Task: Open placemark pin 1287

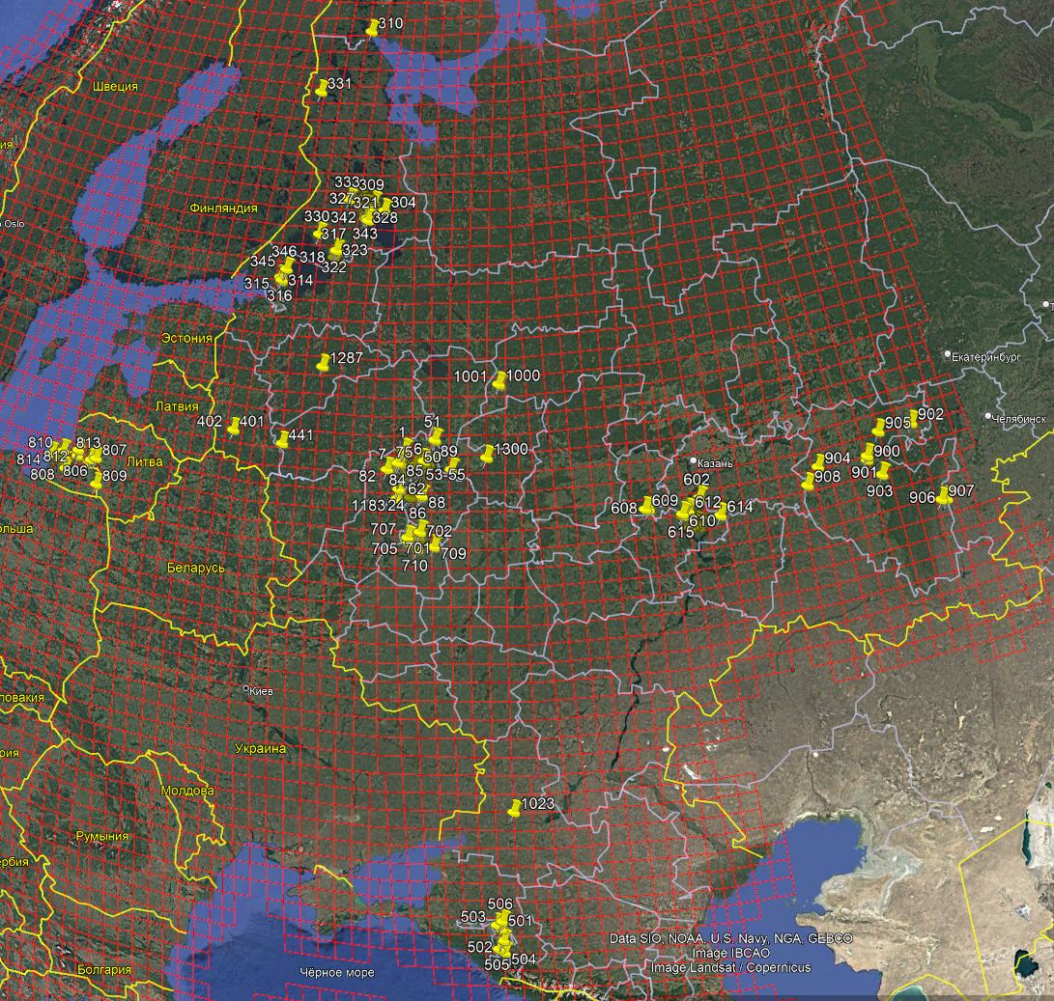Action: click(324, 364)
